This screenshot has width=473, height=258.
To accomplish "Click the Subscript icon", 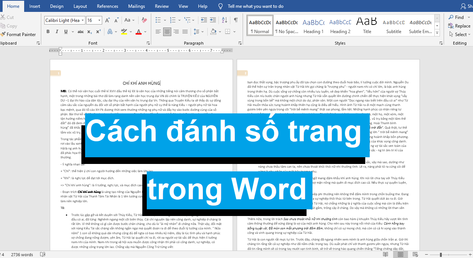I will pos(90,32).
